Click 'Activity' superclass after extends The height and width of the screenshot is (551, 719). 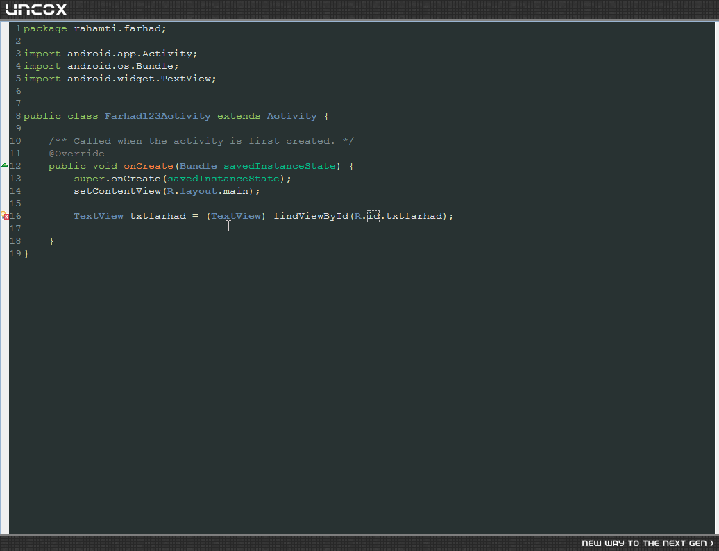click(291, 116)
